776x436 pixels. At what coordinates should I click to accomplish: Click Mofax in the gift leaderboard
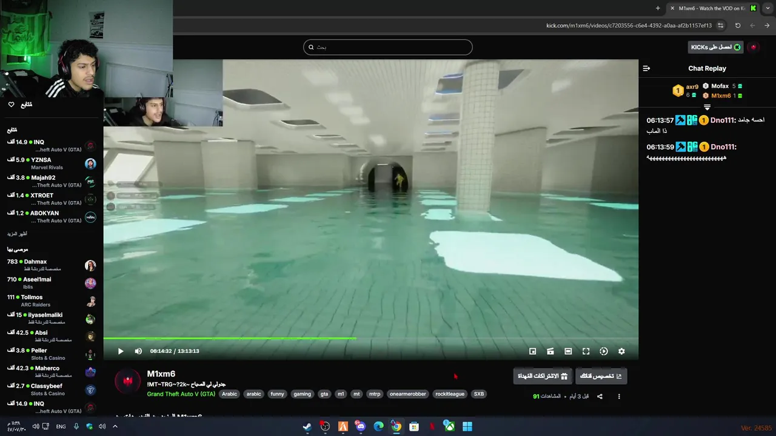(720, 86)
